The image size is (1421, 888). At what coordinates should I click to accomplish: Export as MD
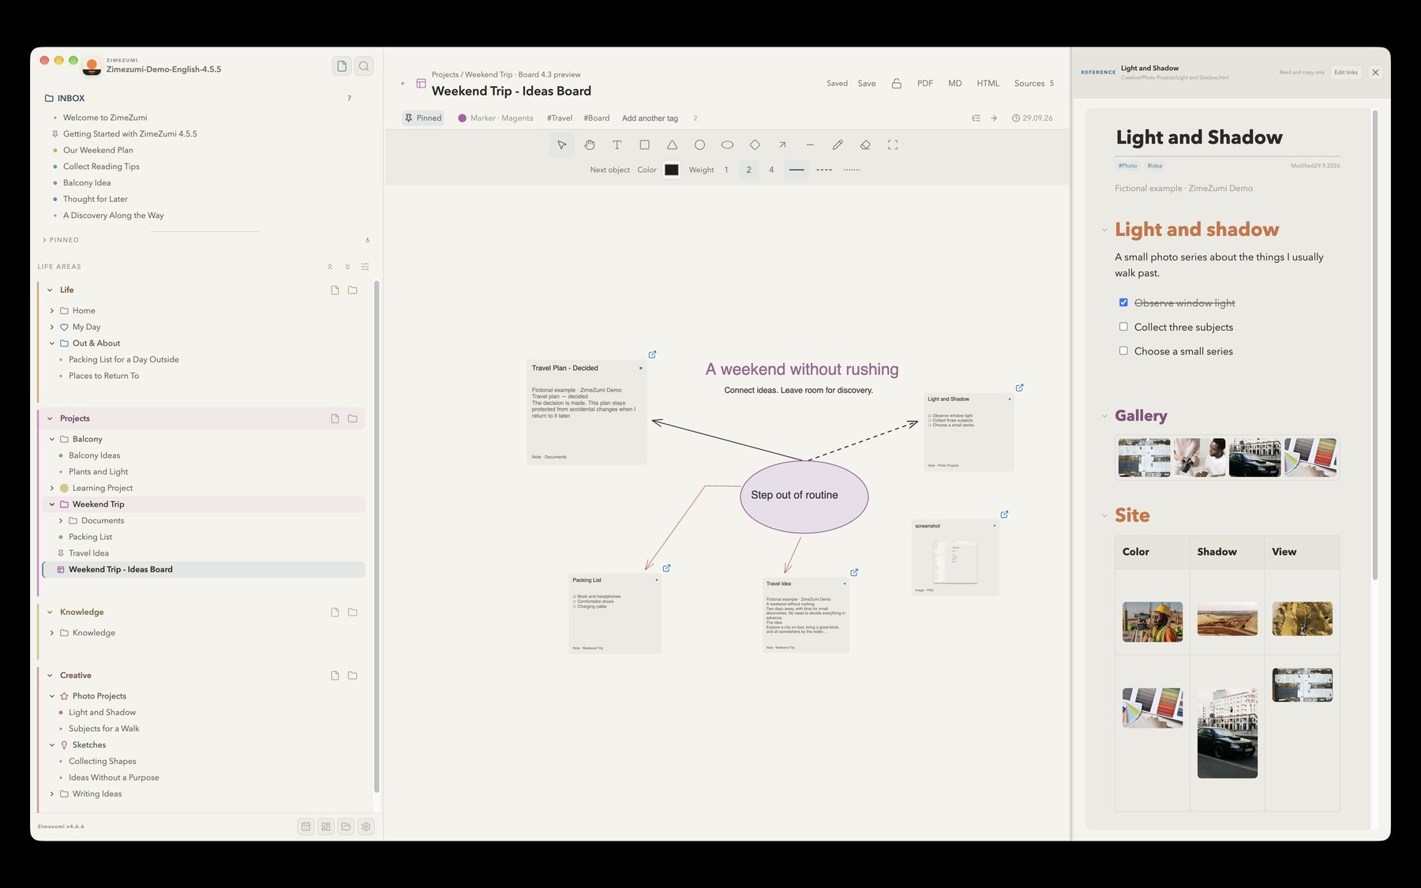click(x=954, y=84)
